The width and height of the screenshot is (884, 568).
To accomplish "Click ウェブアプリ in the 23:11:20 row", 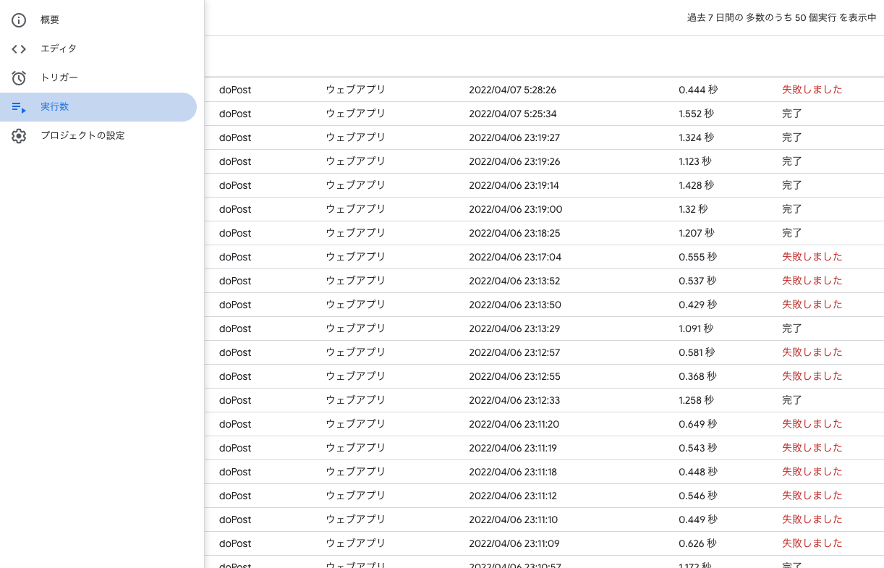I will [x=355, y=424].
